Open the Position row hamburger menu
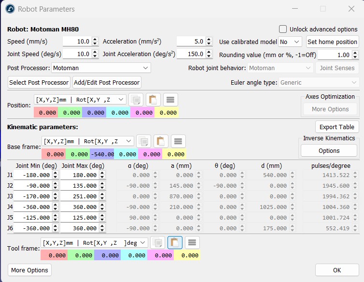This screenshot has width=364, height=282. pyautogui.click(x=170, y=100)
